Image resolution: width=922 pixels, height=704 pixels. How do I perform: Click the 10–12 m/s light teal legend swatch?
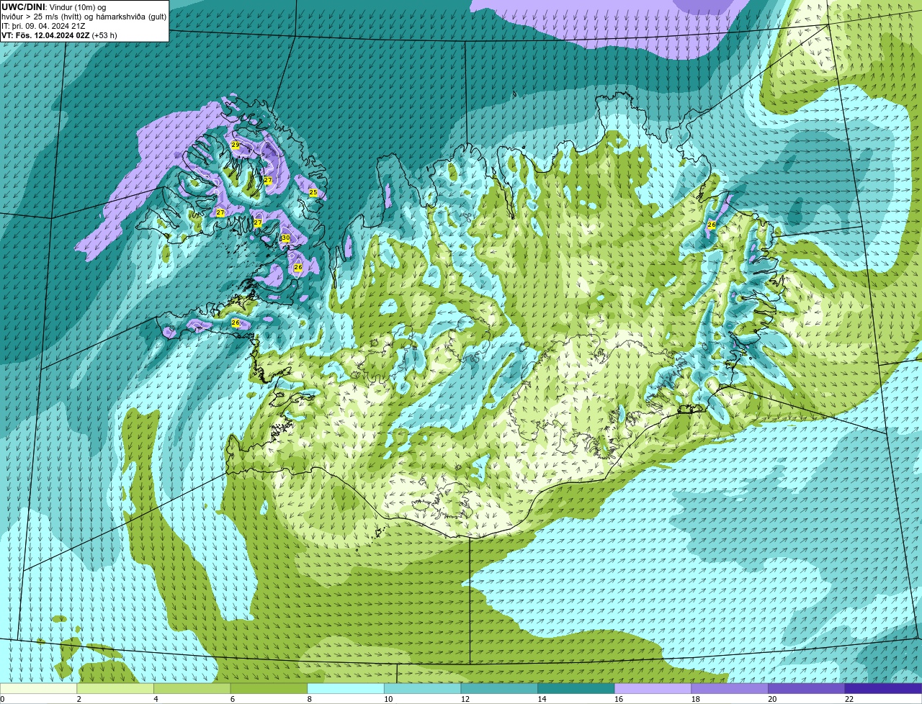click(422, 688)
